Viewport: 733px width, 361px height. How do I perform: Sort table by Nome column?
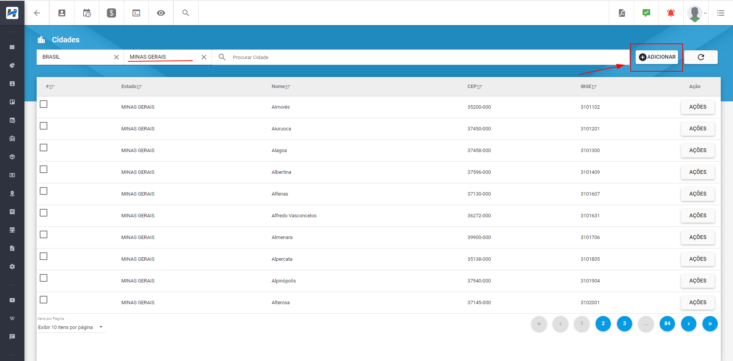(x=281, y=87)
